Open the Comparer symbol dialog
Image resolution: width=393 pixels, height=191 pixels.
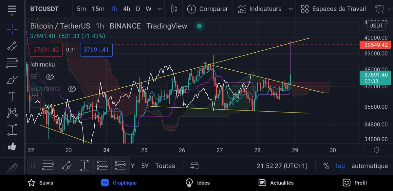(x=207, y=9)
